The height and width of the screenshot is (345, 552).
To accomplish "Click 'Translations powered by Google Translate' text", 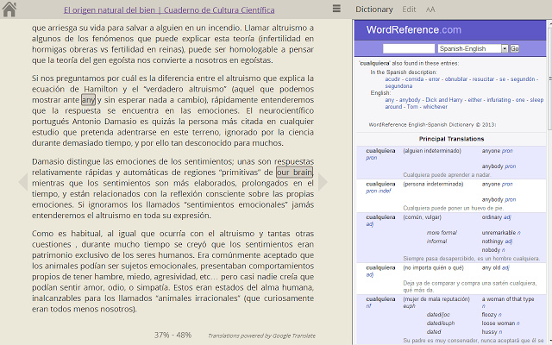I will (261, 336).
